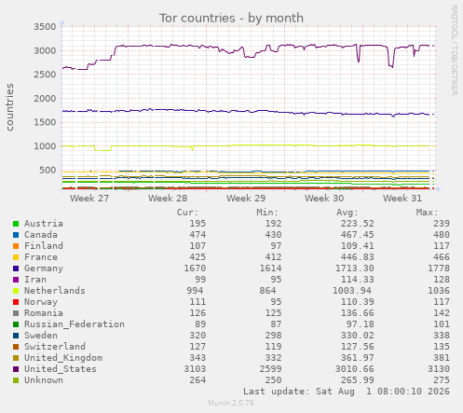Click the 'Last update' timestamp line

pyautogui.click(x=347, y=392)
